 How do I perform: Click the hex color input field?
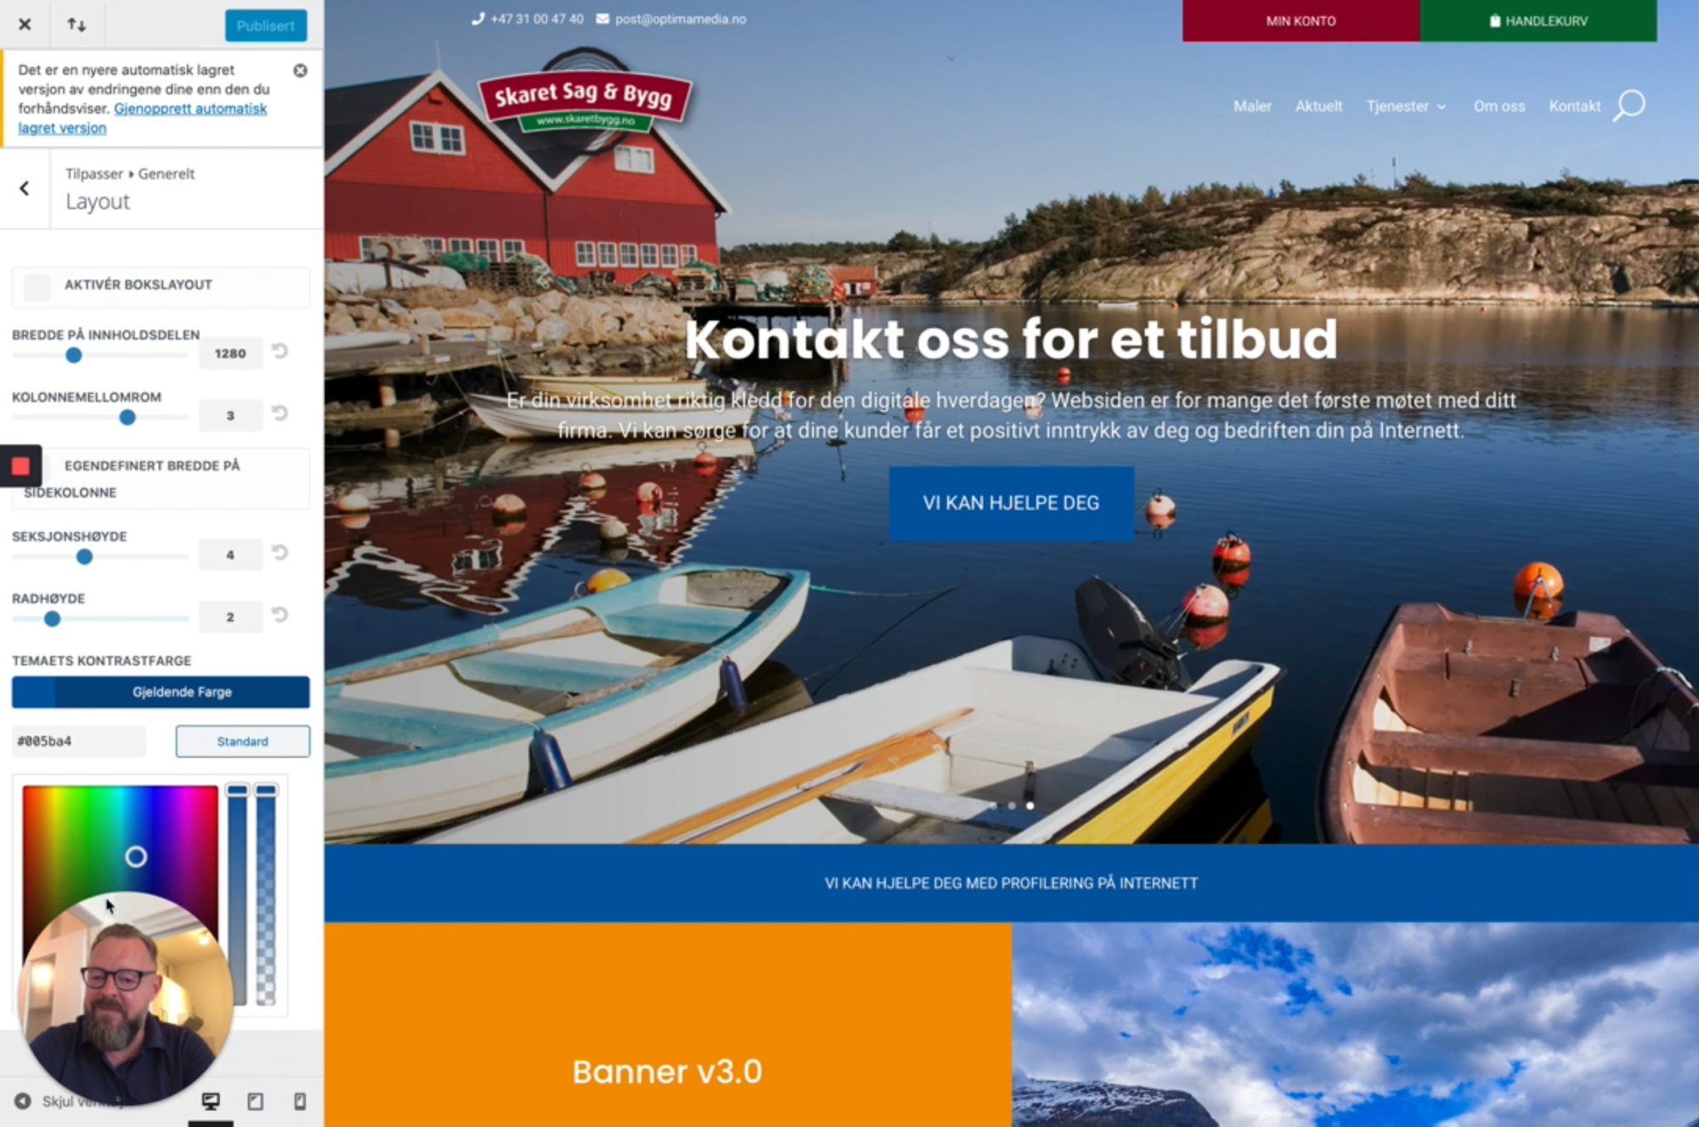(x=79, y=741)
